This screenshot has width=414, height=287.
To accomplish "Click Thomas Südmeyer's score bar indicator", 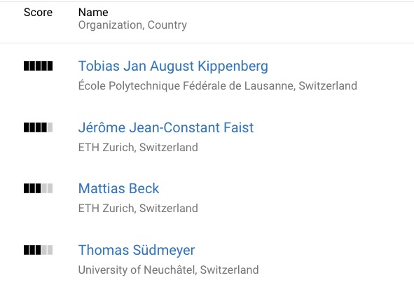I will point(38,250).
